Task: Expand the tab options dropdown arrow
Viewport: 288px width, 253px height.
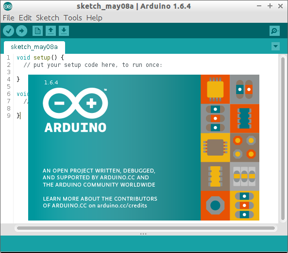Action: point(275,46)
